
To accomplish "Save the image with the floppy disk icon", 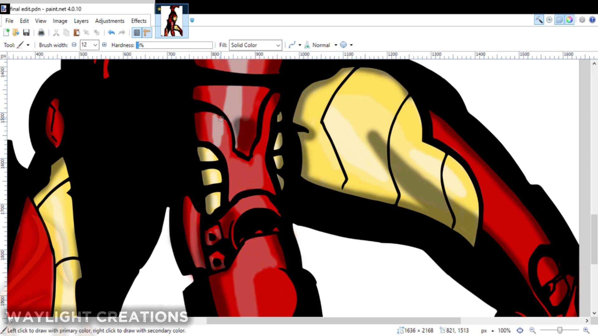I will (x=26, y=32).
